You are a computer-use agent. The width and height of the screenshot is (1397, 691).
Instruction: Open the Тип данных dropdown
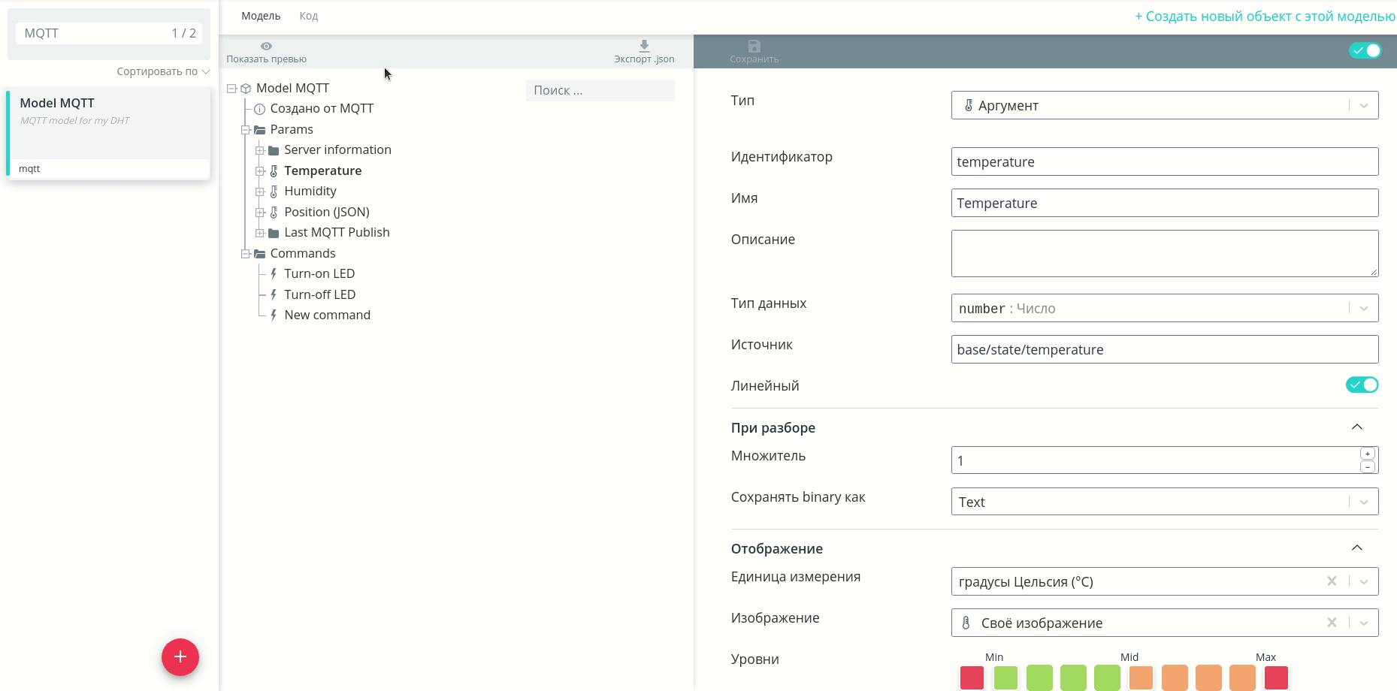[x=1165, y=308]
